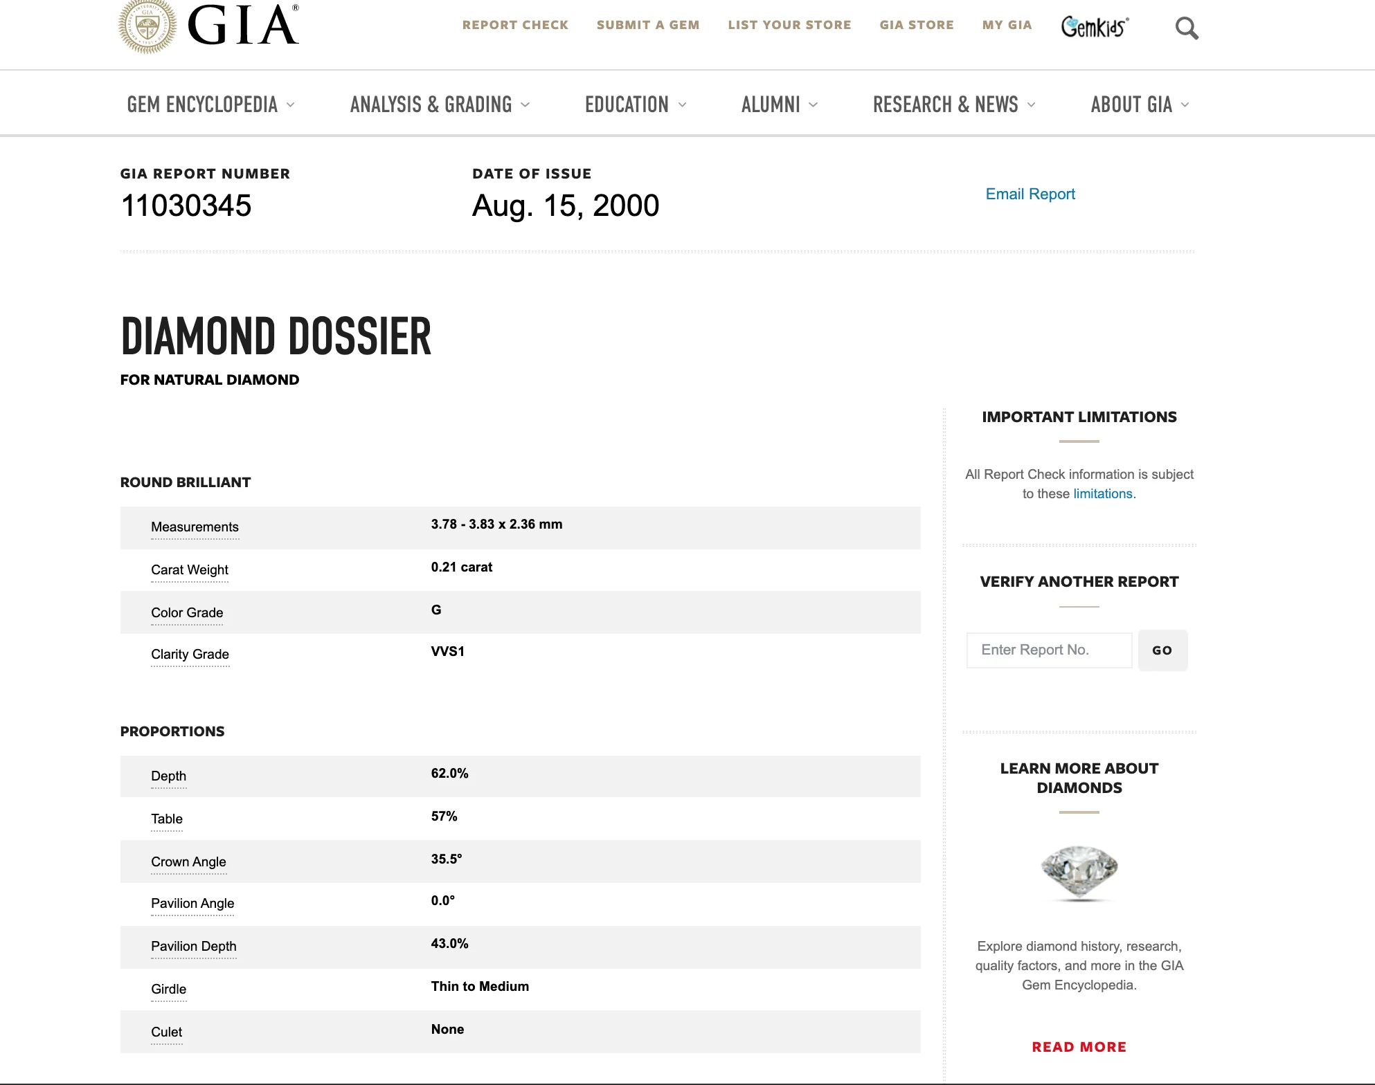This screenshot has height=1085, width=1375.
Task: Open Report Check in top navigation
Action: pyautogui.click(x=515, y=25)
